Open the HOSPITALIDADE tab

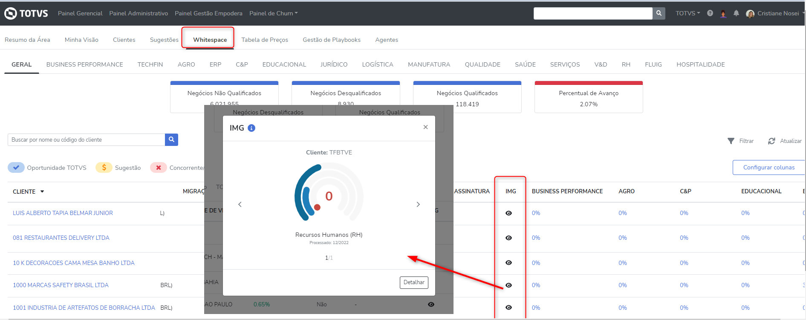coord(700,64)
